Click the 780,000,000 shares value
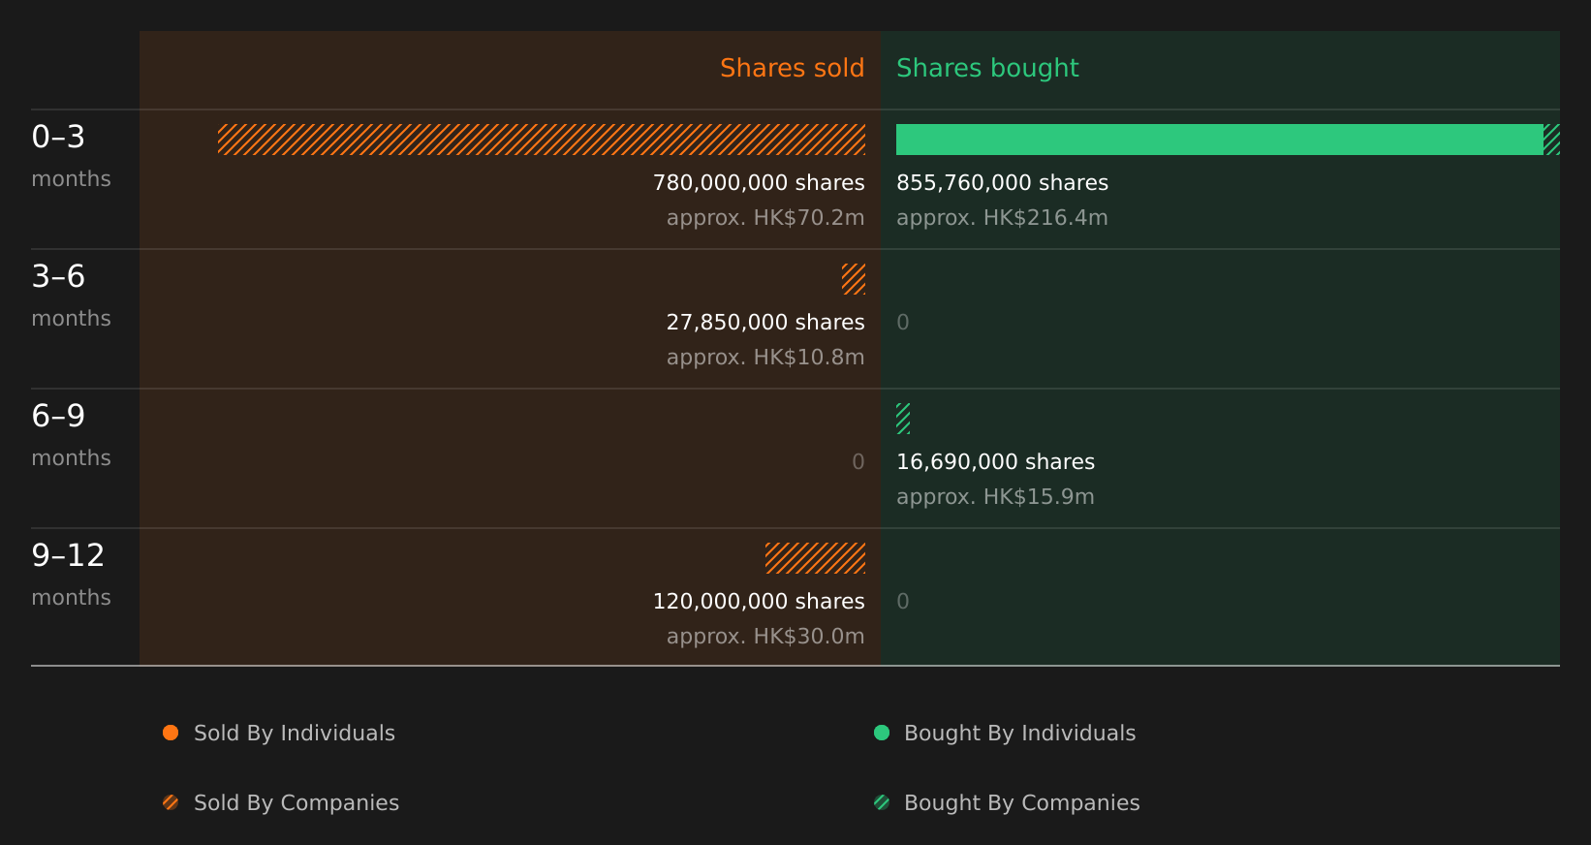The image size is (1591, 845). pyautogui.click(x=759, y=183)
